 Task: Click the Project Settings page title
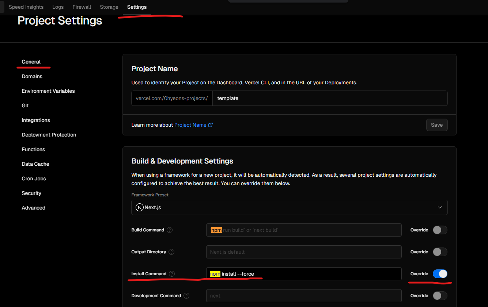pos(60,21)
